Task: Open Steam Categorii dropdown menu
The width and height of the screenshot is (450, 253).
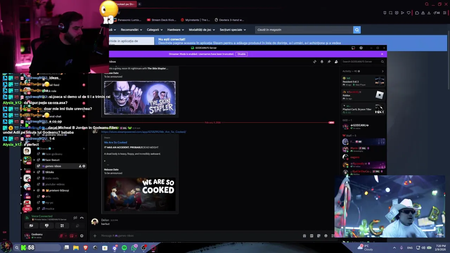Action: (154, 30)
